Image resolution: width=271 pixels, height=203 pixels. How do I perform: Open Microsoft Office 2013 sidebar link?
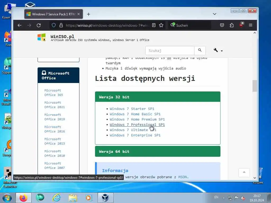(55, 141)
